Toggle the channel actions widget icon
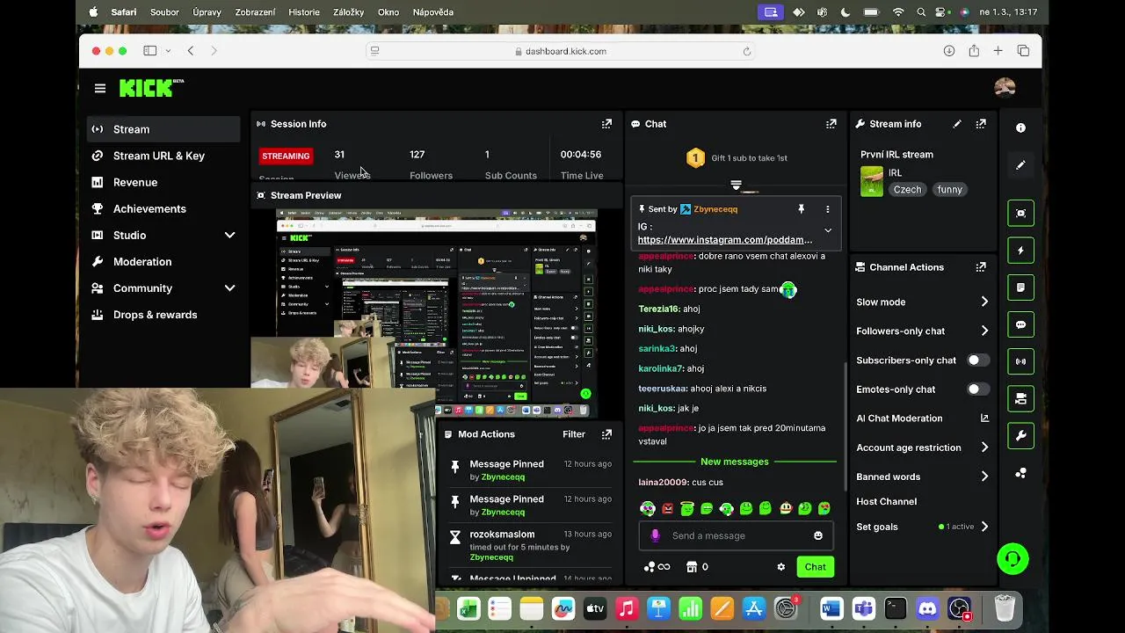This screenshot has height=633, width=1125. pos(1020,399)
